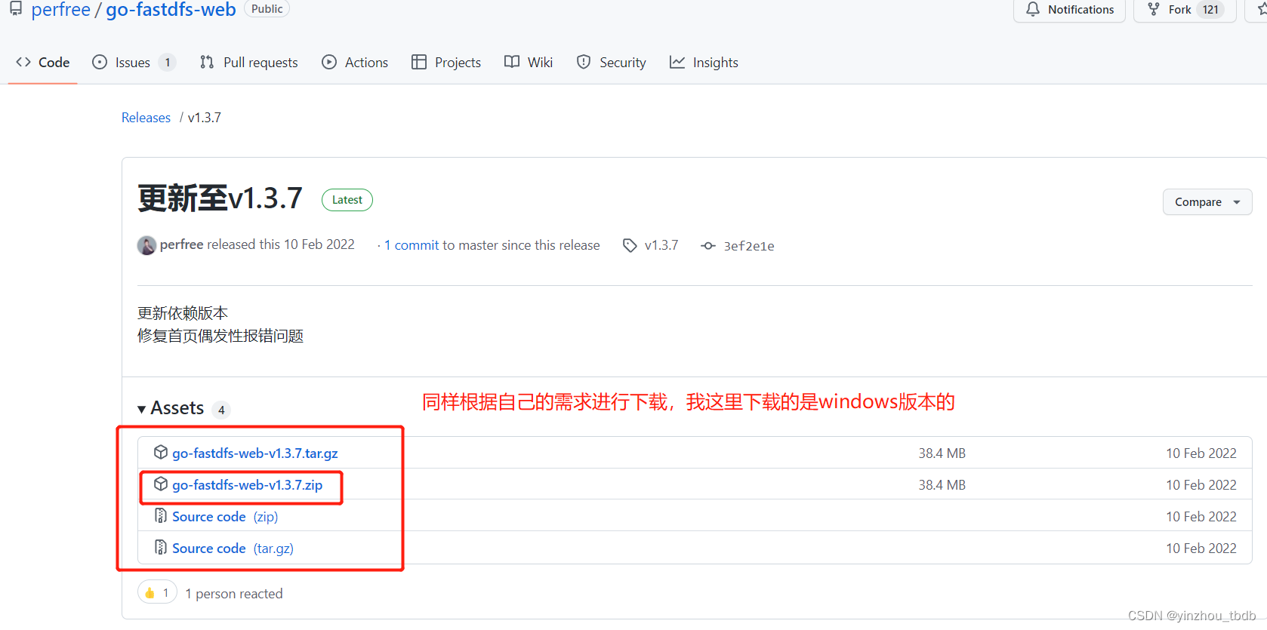
Task: Click the Issues count badge 1
Action: 167,63
